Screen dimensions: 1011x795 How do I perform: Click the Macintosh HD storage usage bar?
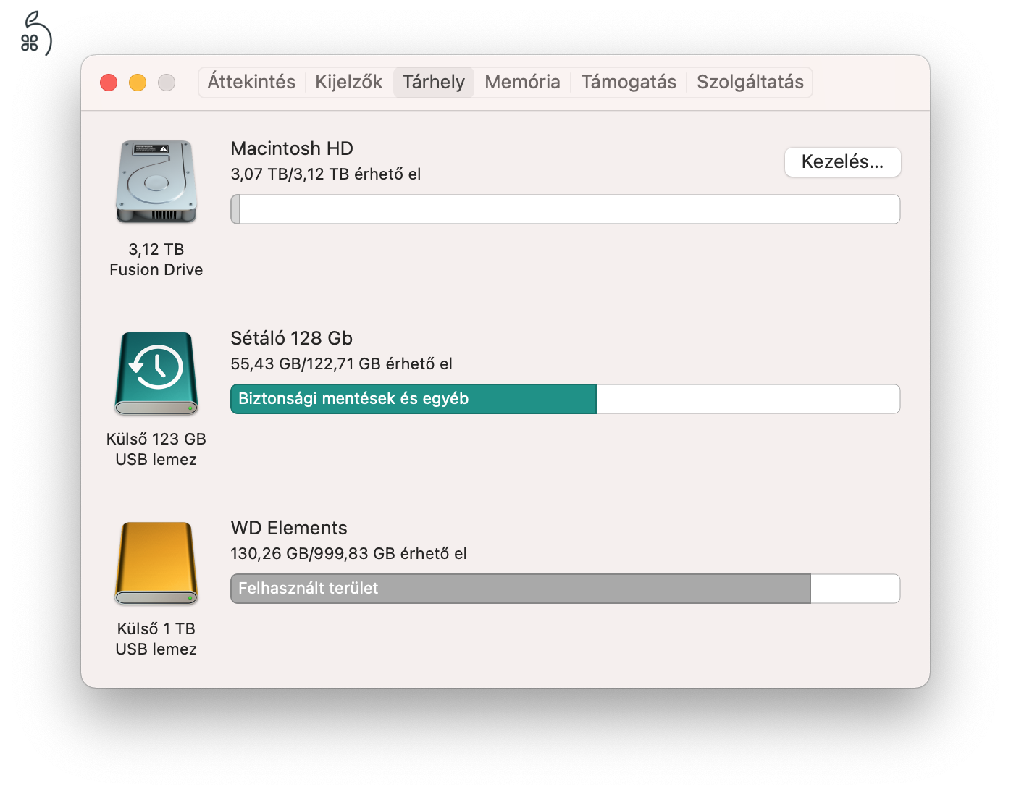[x=566, y=209]
